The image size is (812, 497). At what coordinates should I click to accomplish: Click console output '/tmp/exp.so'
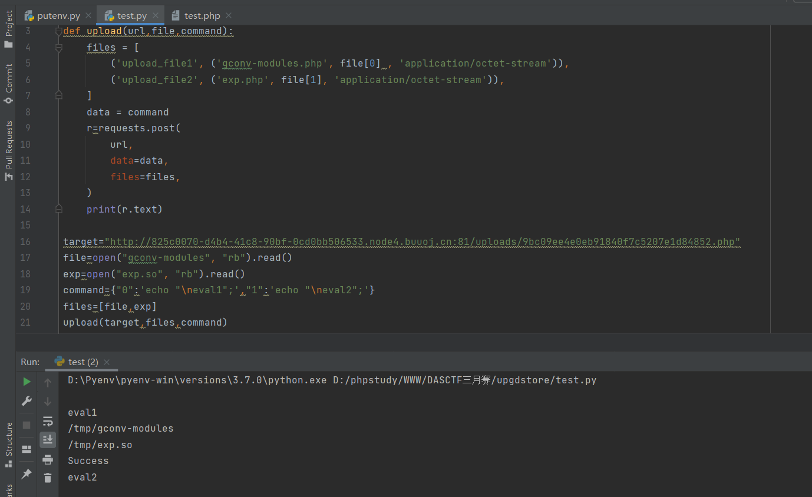(100, 445)
